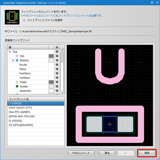The width and height of the screenshot is (160, 160).
Task: Click the Paste layer pattern box
Action: (x=51, y=82)
